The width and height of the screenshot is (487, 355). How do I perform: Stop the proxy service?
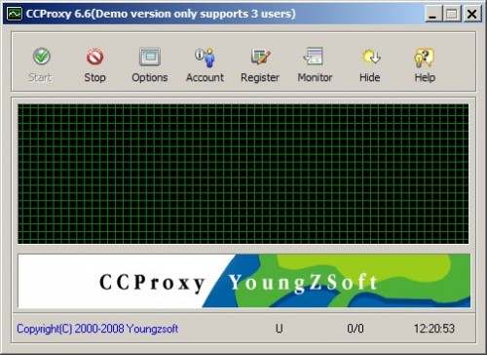(94, 64)
